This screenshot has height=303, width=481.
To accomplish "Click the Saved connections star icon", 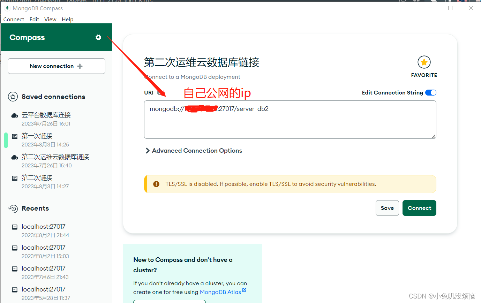I will [13, 97].
